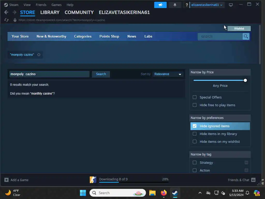Click the padlock security icon

click(x=15, y=20)
